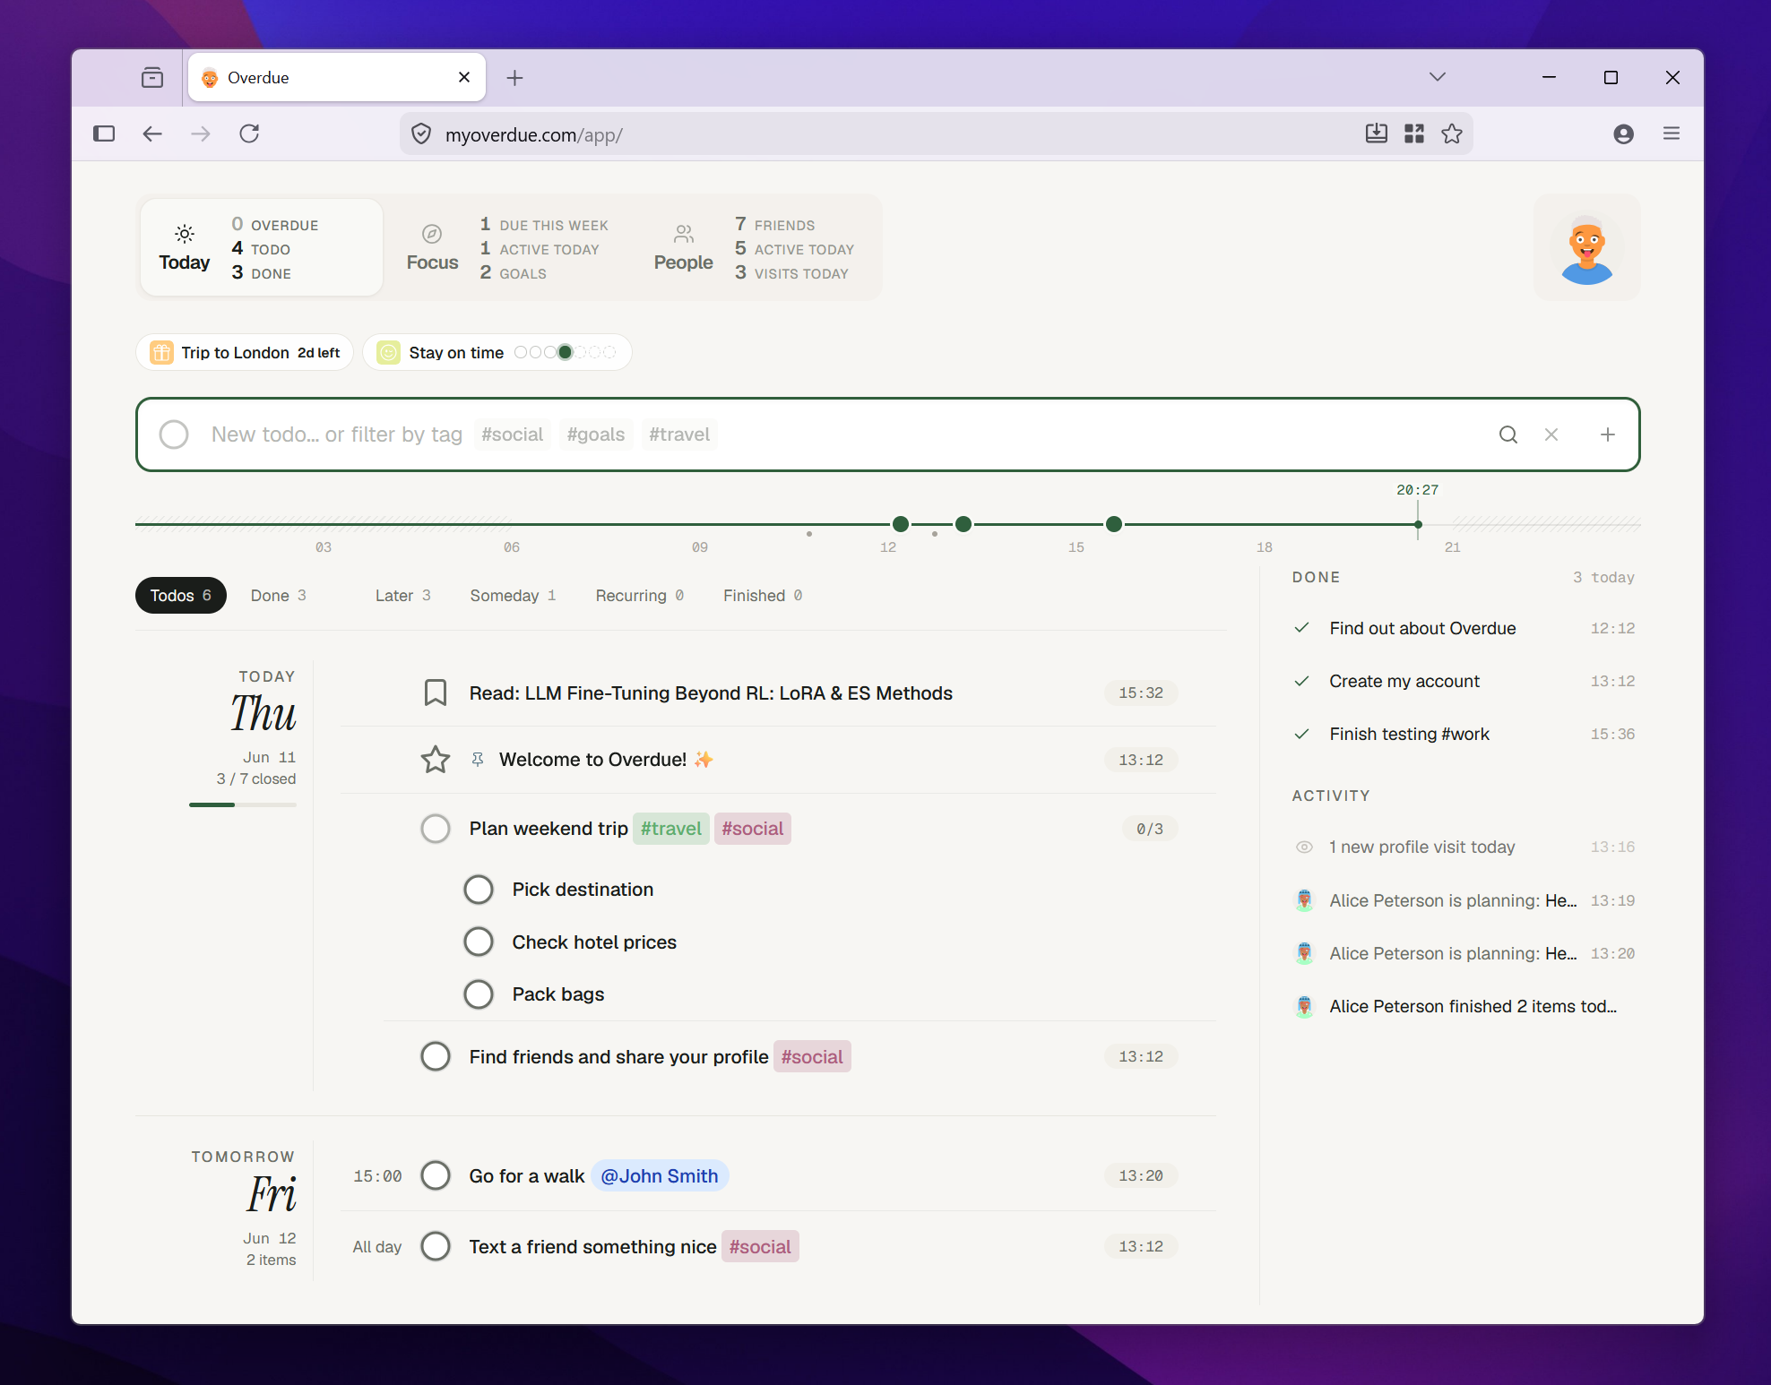This screenshot has height=1385, width=1771.
Task: Click the gift icon on Trip to London
Action: click(161, 352)
